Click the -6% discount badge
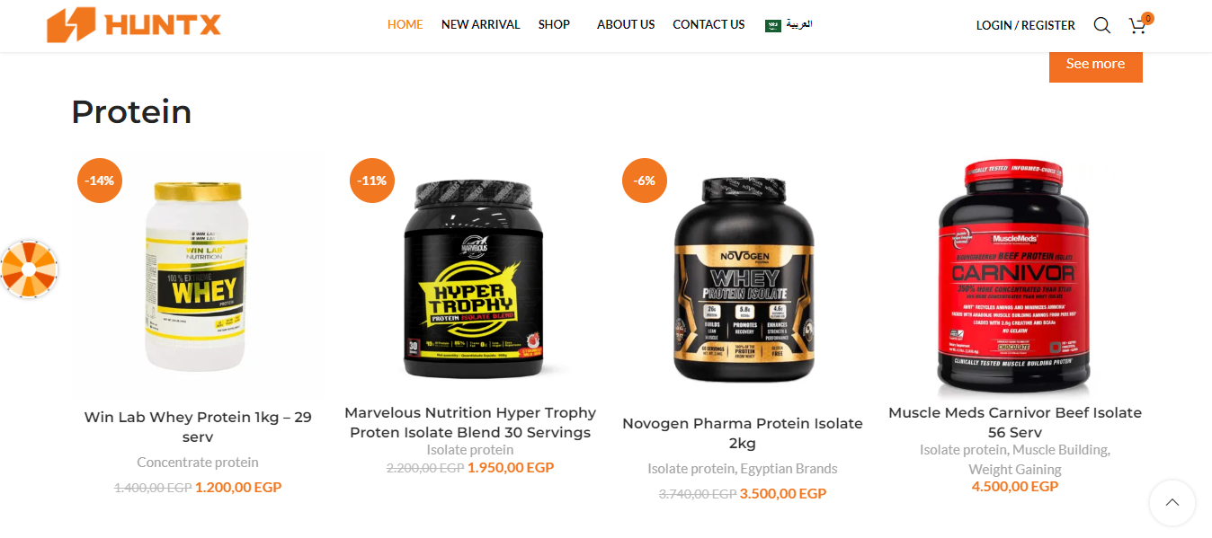 point(645,181)
